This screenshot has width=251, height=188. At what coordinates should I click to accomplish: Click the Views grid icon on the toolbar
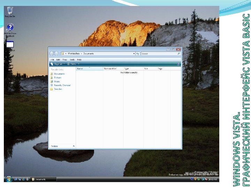68,64
